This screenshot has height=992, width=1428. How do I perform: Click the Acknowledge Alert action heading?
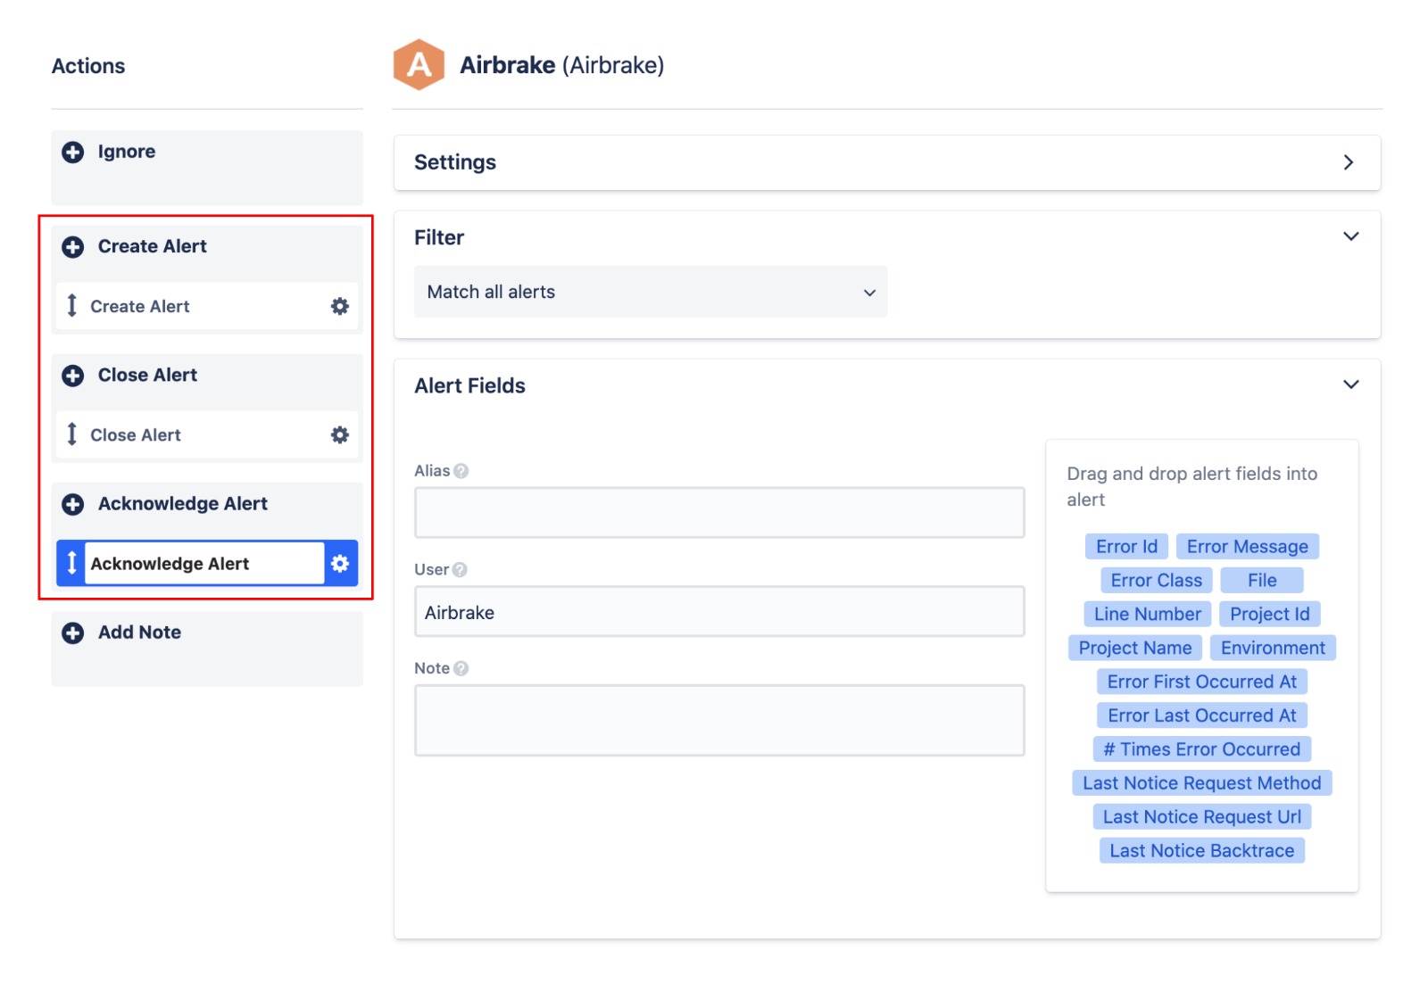coord(183,504)
